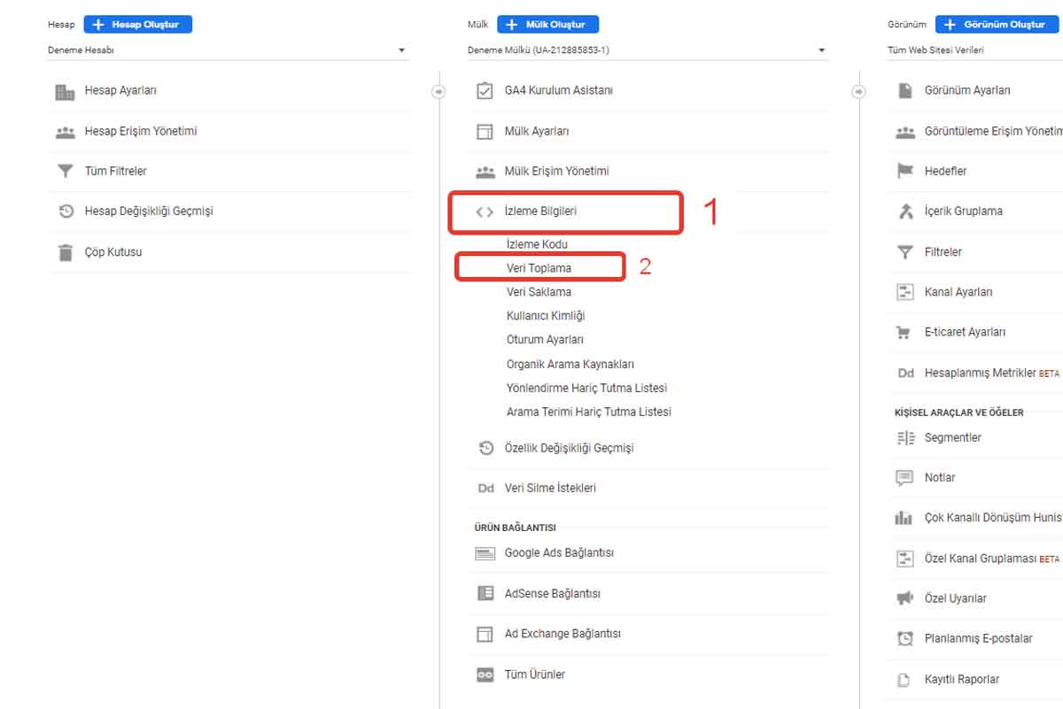Click the Tüm Ürünler link icon
Screen dimensions: 1063x709
(x=485, y=674)
